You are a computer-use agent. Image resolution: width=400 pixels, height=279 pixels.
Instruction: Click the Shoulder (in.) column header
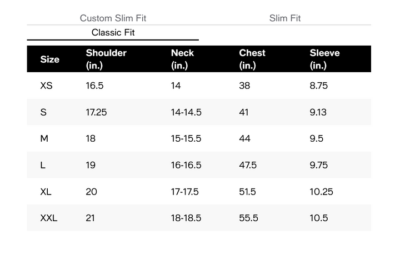pyautogui.click(x=106, y=59)
